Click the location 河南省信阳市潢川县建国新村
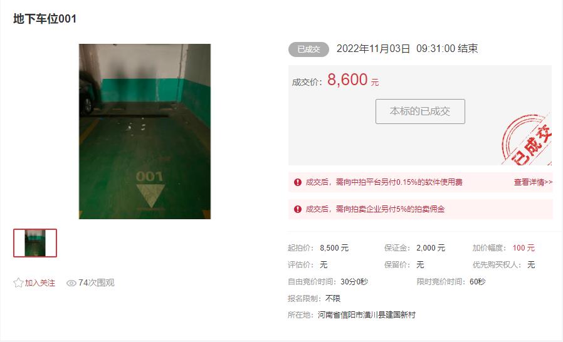 pos(367,315)
